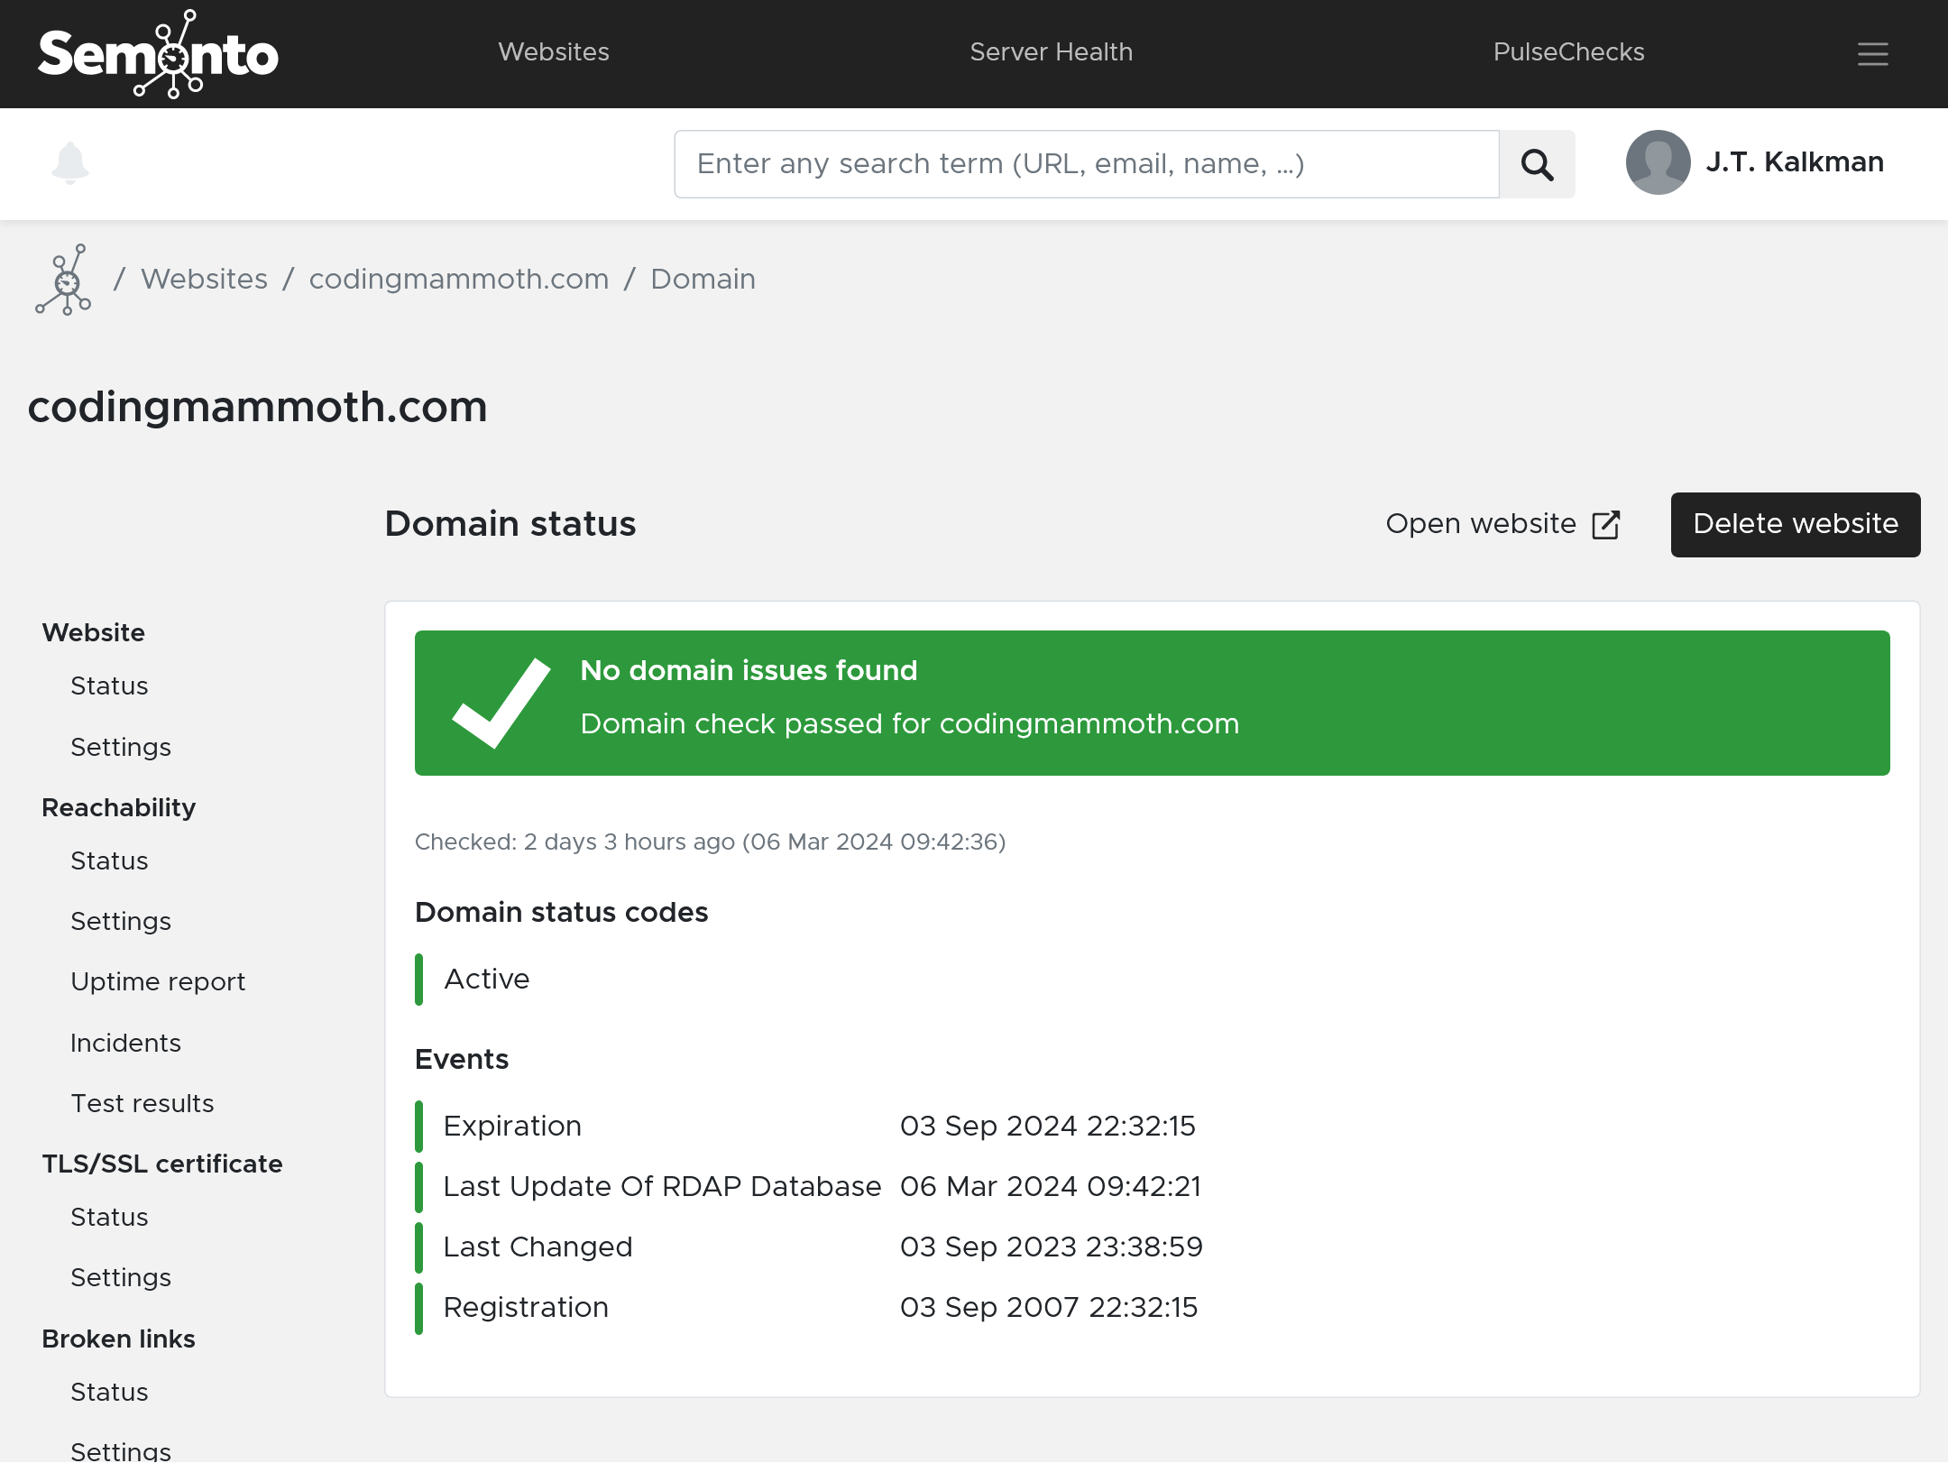
Task: Open J.T. Kalkman user avatar
Action: 1658,162
